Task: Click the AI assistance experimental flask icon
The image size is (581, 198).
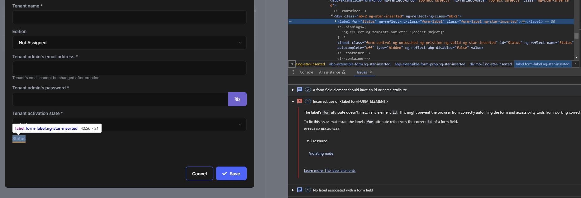Action: pos(344,72)
